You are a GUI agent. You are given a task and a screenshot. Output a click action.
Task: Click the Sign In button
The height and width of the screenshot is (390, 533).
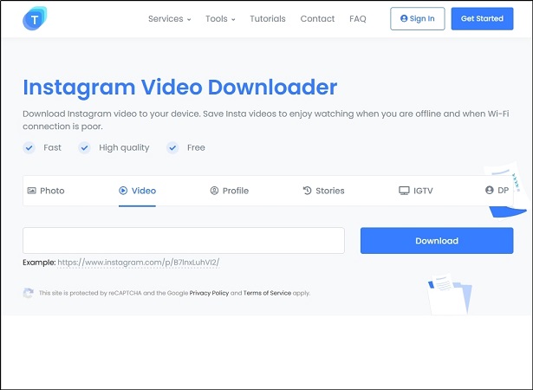(x=418, y=19)
